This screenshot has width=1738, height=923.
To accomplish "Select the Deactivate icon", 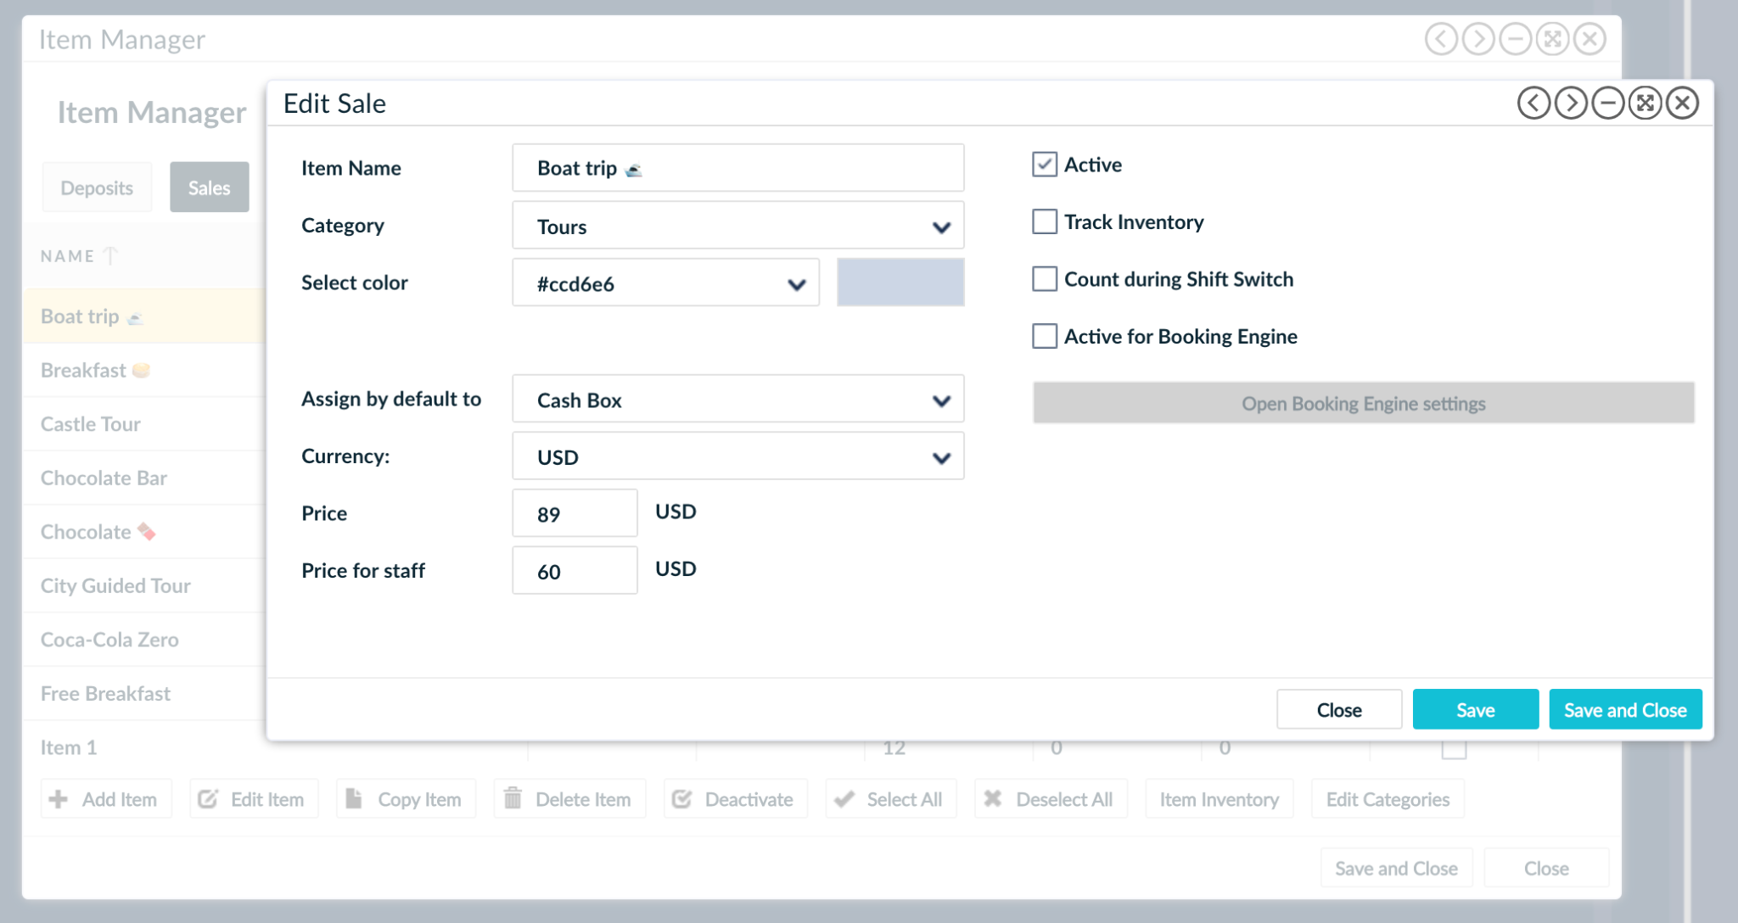I will coord(681,798).
